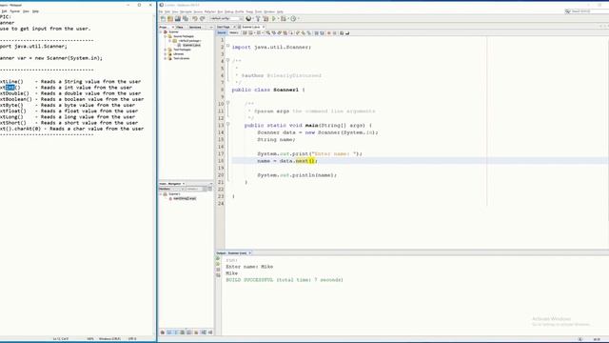Viewport: 609px width, 343px height.
Task: Click the rightmost Navigator bottom filter icon
Action: 210,333
